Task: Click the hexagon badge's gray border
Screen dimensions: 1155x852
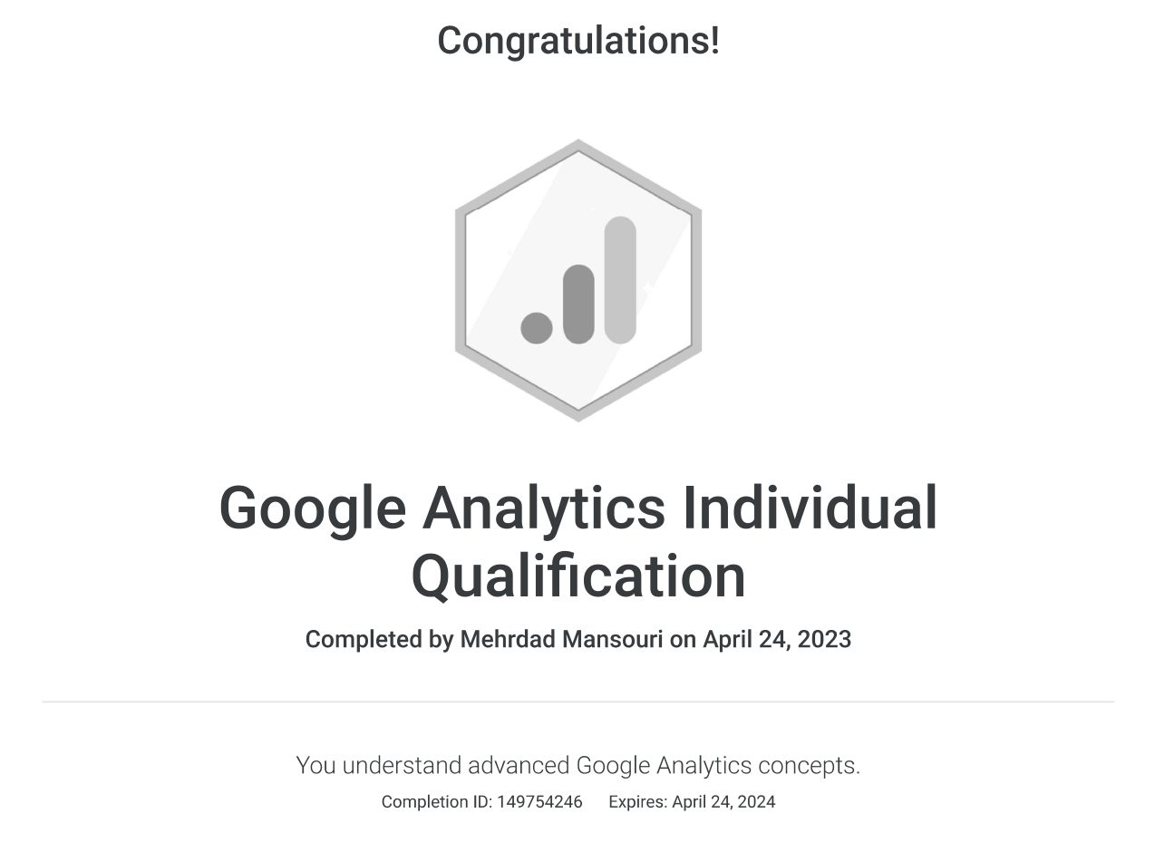Action: click(x=460, y=281)
